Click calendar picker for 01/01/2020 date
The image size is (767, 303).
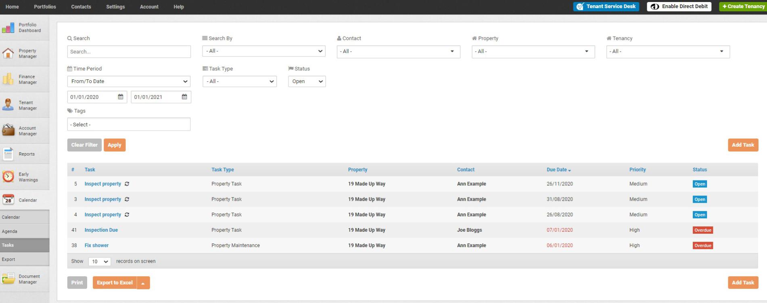coord(121,97)
